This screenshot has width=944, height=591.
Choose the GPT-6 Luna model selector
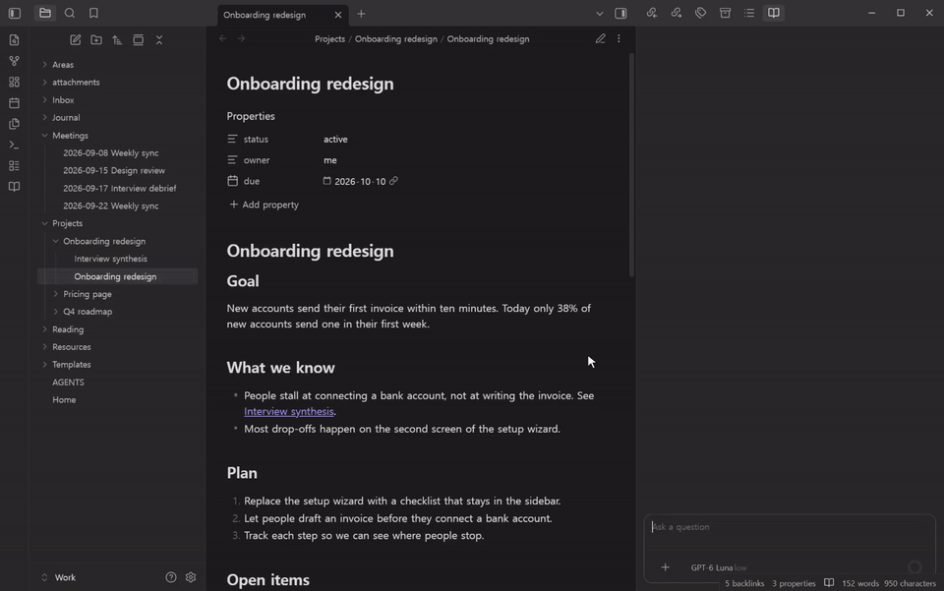pos(719,567)
